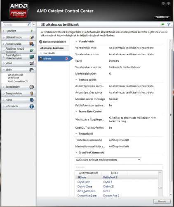174x207 pixels.
Task: Open Rendszerbeállítások system settings
Action: click(53, 42)
